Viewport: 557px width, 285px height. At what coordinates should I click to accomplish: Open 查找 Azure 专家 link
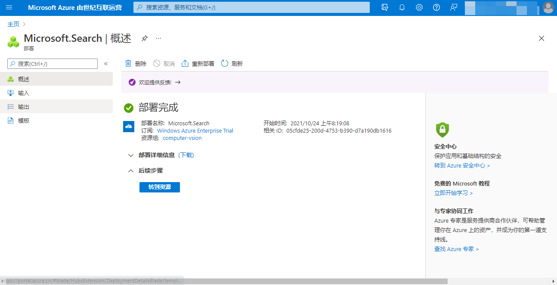coord(456,249)
